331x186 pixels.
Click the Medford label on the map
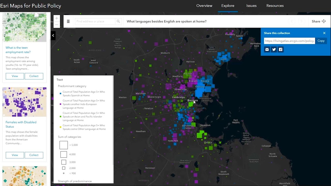[177, 76]
